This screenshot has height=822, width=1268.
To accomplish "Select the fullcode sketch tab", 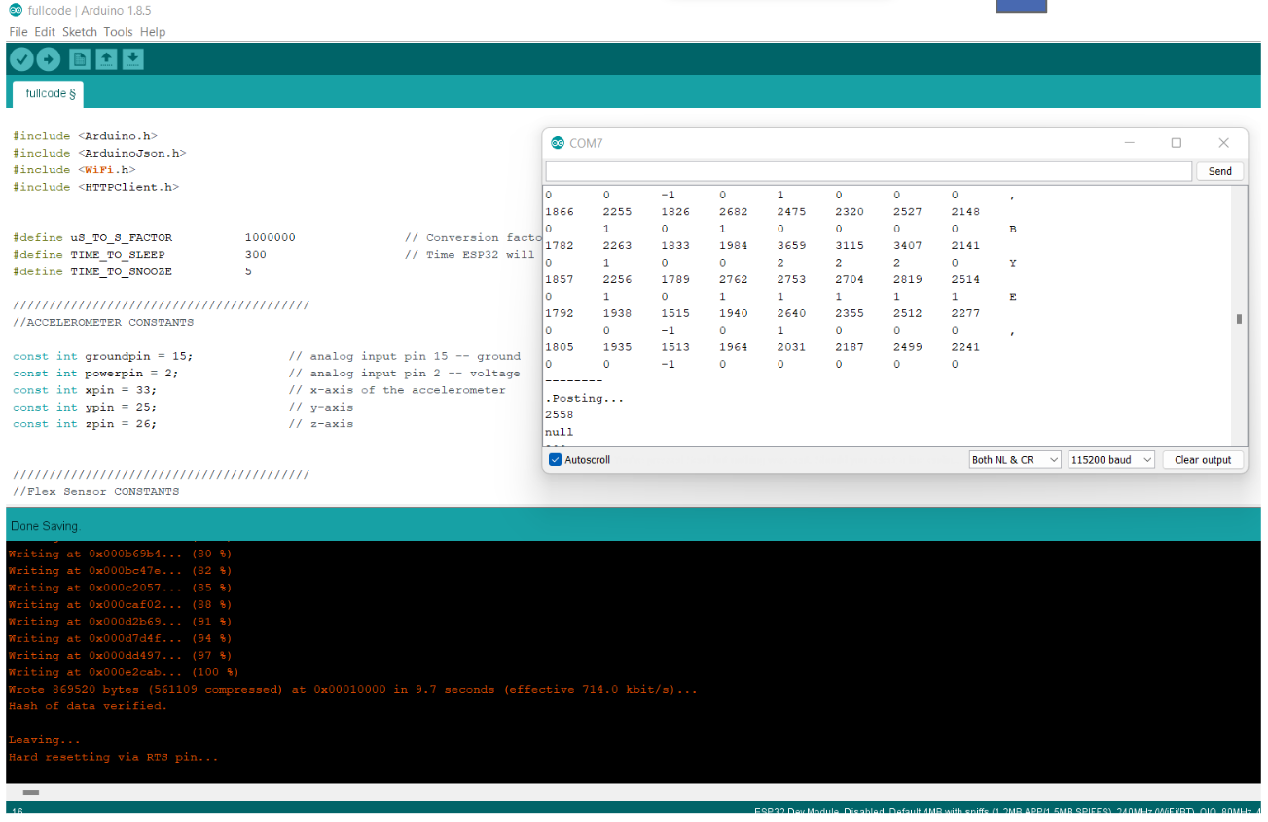I will pos(49,94).
